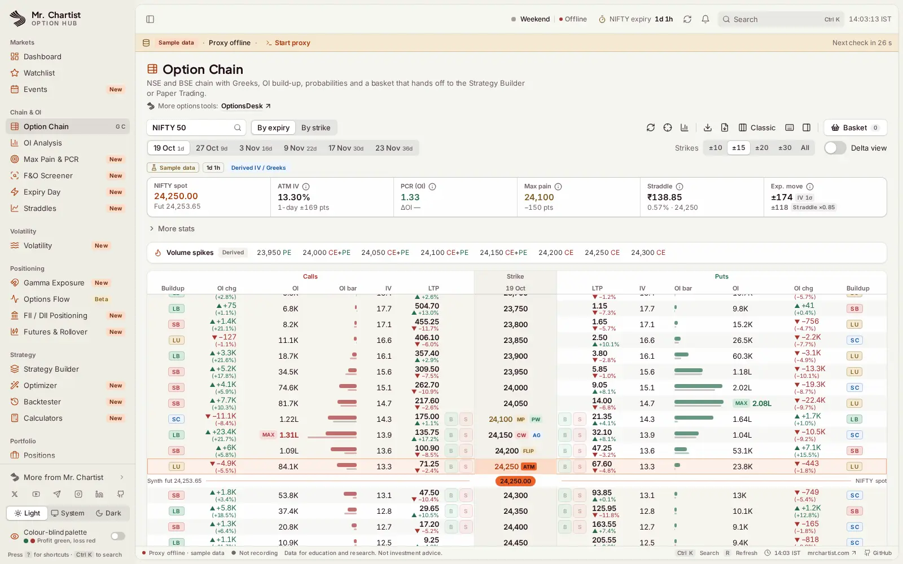
Task: Expand the More stats section
Action: click(172, 228)
